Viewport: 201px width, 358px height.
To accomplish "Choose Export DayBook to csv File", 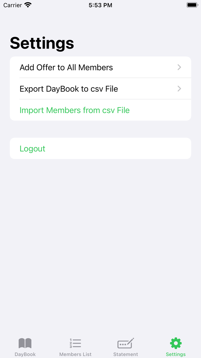I will 69,89.
